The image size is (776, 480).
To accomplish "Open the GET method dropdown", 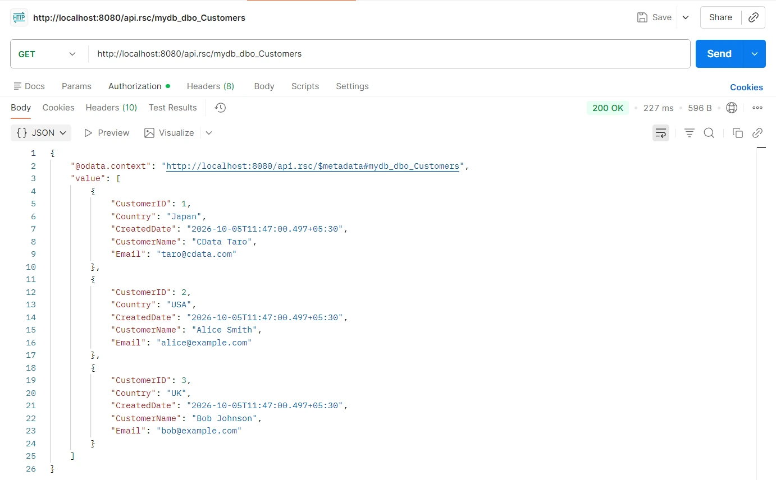I will point(48,54).
